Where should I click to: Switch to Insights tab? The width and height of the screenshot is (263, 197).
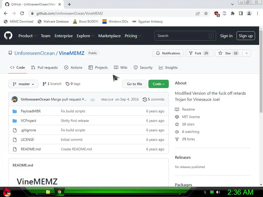(x=168, y=67)
